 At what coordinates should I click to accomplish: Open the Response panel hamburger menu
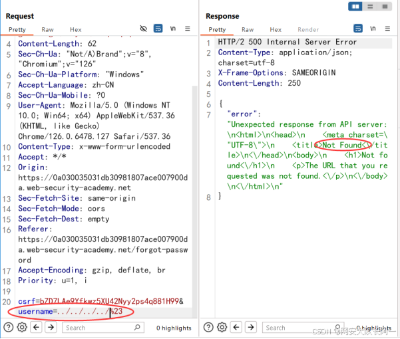tap(387, 29)
